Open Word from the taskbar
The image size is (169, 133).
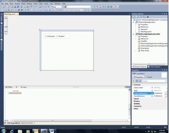(52, 131)
